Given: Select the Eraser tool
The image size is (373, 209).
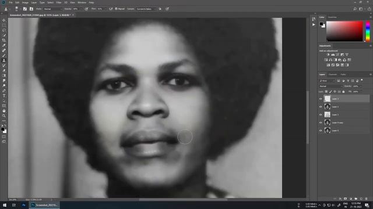Looking at the screenshot, I should pos(4,70).
